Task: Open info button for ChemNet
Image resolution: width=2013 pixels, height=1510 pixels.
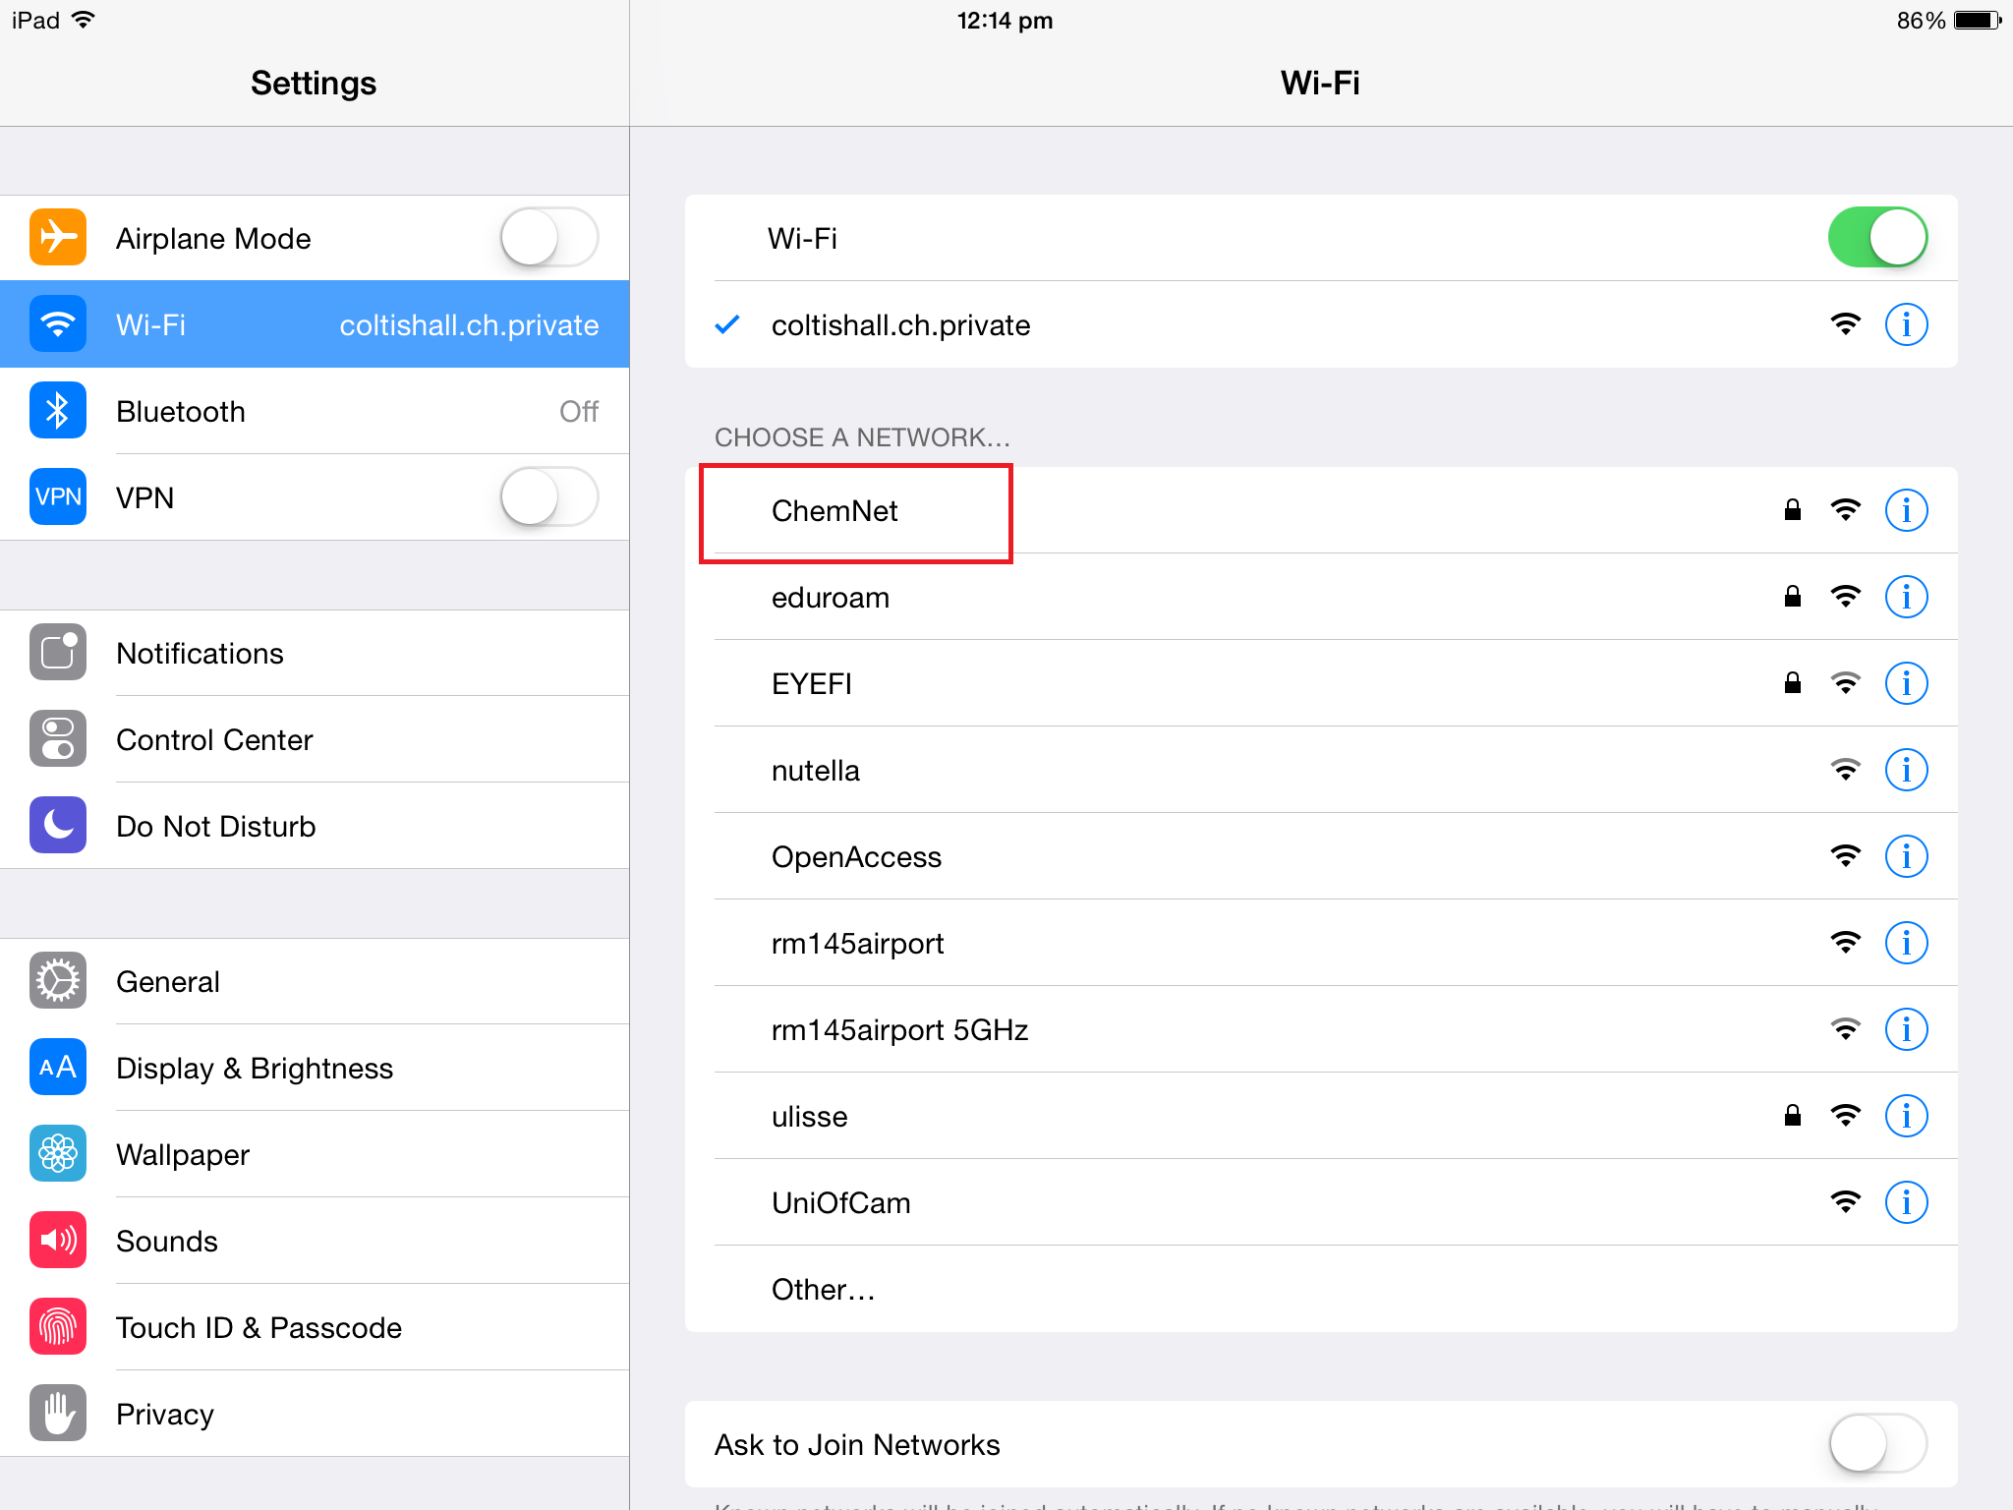Action: pyautogui.click(x=1906, y=510)
